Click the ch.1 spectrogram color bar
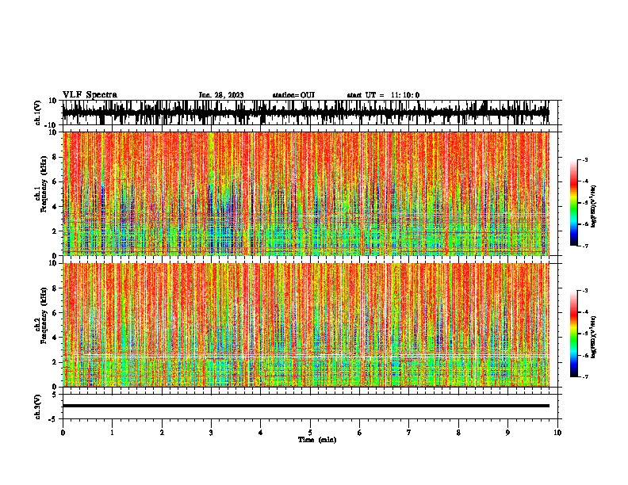The image size is (628, 485). pyautogui.click(x=574, y=203)
